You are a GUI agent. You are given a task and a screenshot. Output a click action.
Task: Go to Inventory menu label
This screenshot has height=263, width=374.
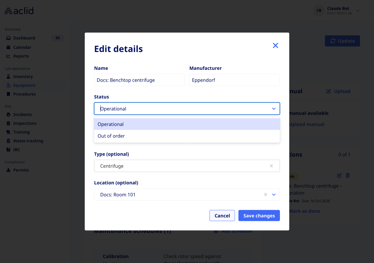tap(23, 77)
